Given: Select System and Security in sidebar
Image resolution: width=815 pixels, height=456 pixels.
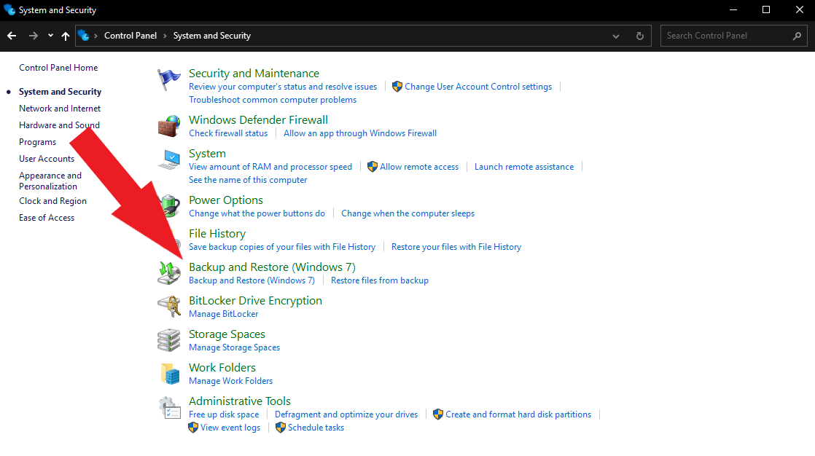Looking at the screenshot, I should click(x=61, y=92).
